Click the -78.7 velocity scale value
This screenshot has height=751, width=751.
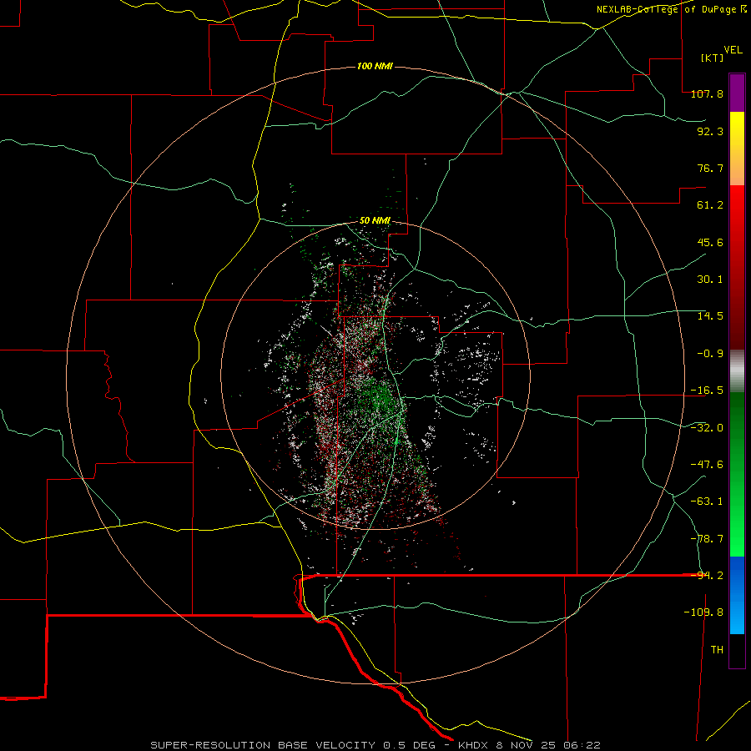tap(707, 539)
